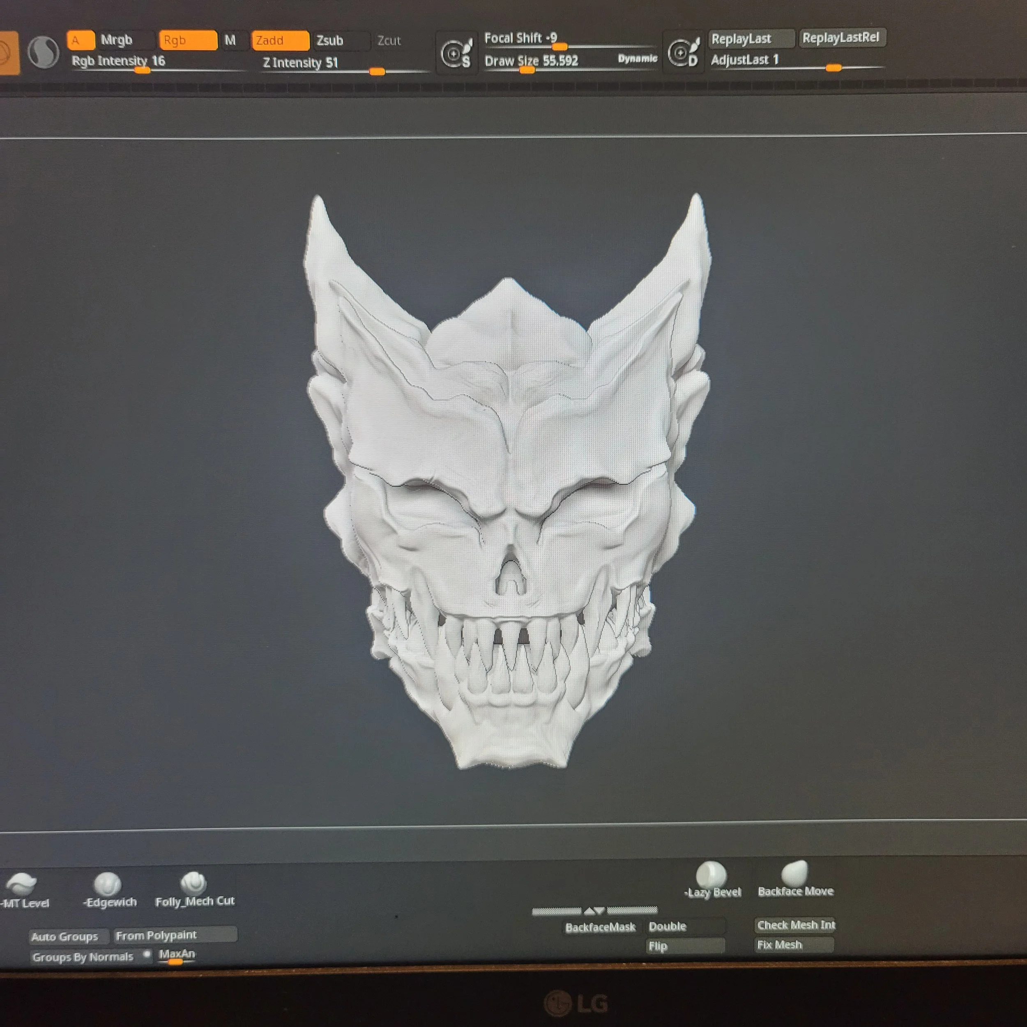Click the Fix Mesh button
The width and height of the screenshot is (1027, 1027).
[794, 944]
